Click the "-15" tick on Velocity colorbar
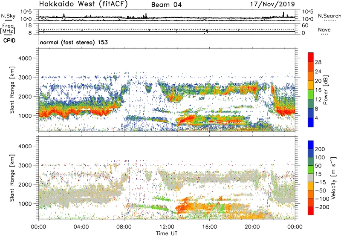Screen dimensions: 341x236 (x=321, y=182)
